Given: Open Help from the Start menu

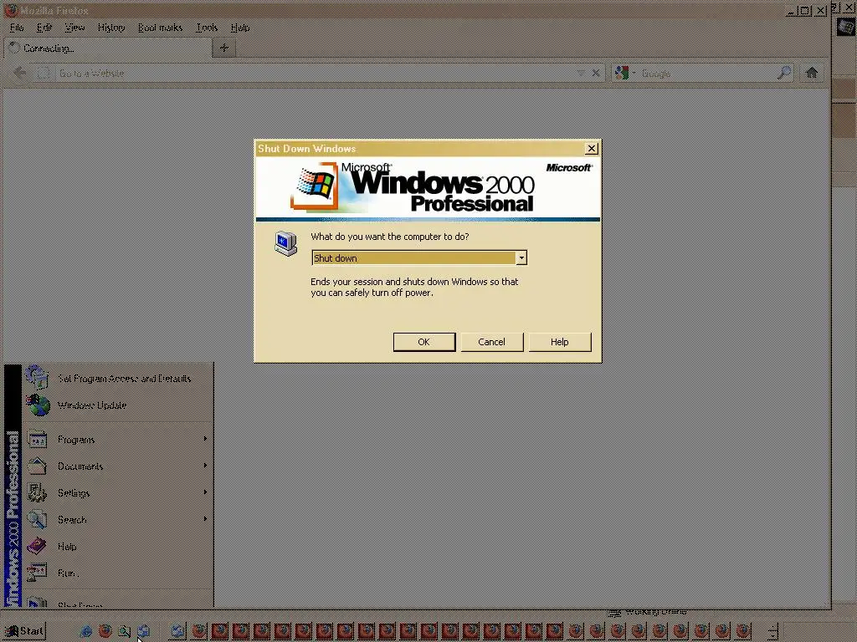Looking at the screenshot, I should pyautogui.click(x=117, y=546).
